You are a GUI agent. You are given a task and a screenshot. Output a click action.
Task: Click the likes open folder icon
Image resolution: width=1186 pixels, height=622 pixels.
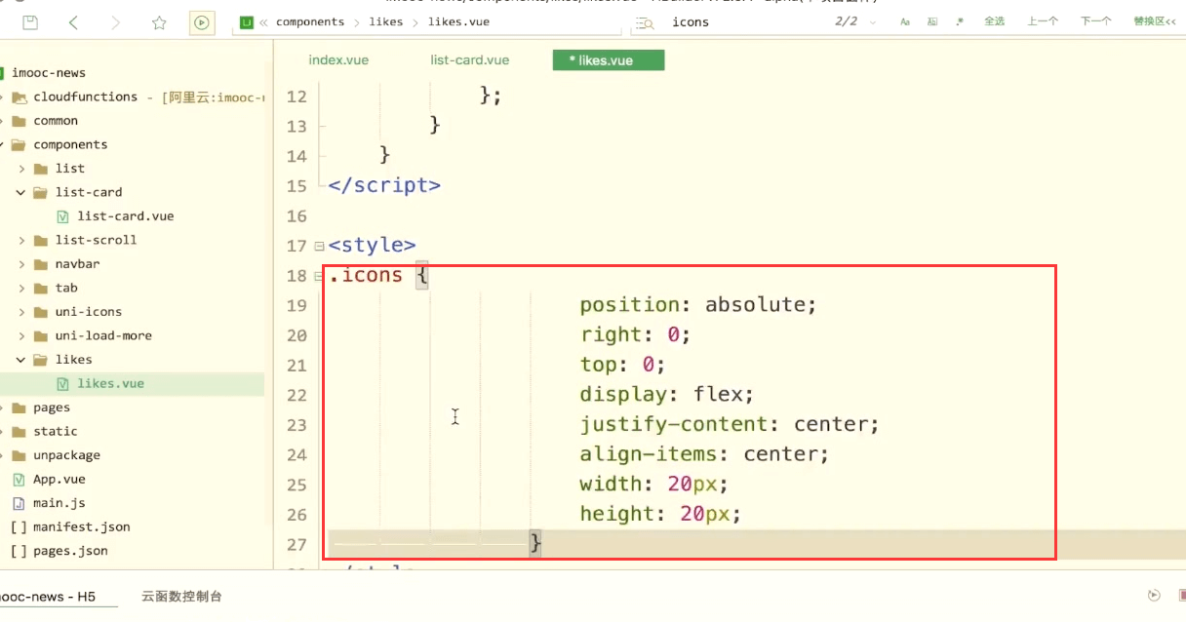click(x=40, y=360)
